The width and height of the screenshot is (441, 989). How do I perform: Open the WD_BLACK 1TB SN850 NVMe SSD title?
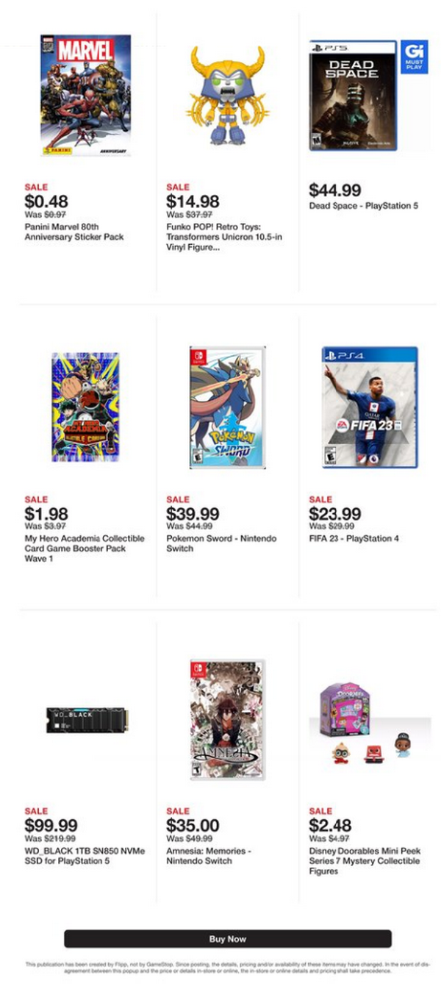[x=85, y=856]
